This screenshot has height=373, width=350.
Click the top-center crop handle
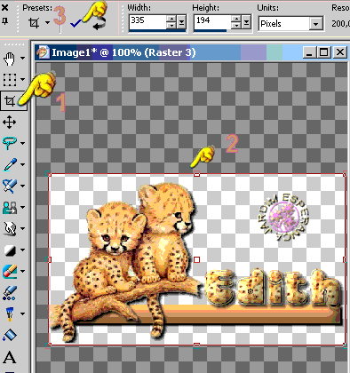pos(196,174)
